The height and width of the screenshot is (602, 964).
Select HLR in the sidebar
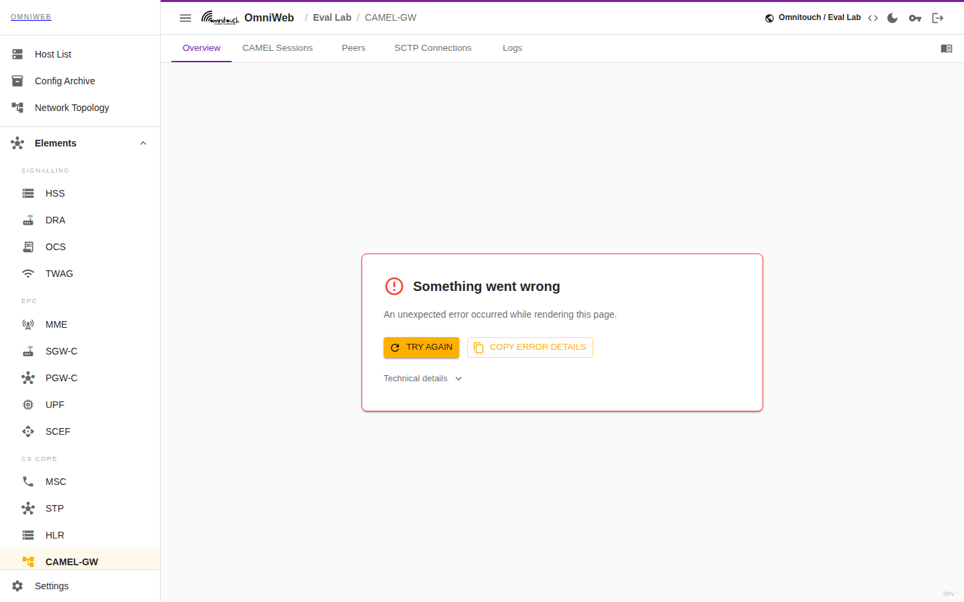80,535
